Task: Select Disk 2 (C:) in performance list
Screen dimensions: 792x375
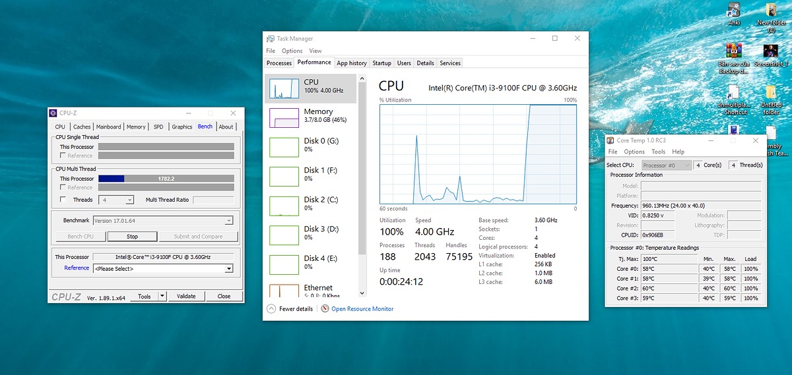Action: 311,205
